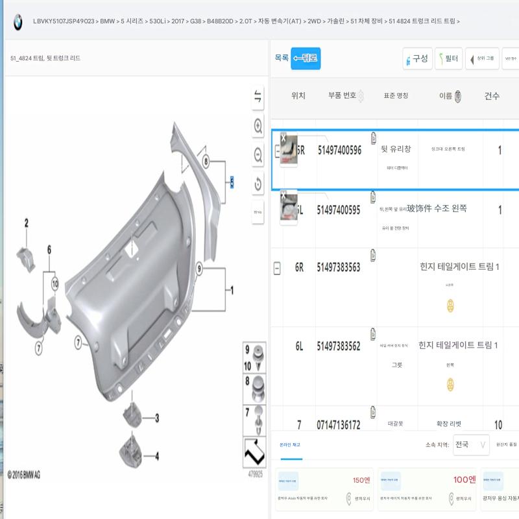Click the BMW logo icon
Screen dimensions: 519x519
coord(17,21)
